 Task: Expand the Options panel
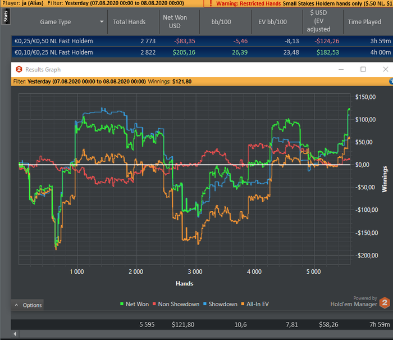[28, 305]
